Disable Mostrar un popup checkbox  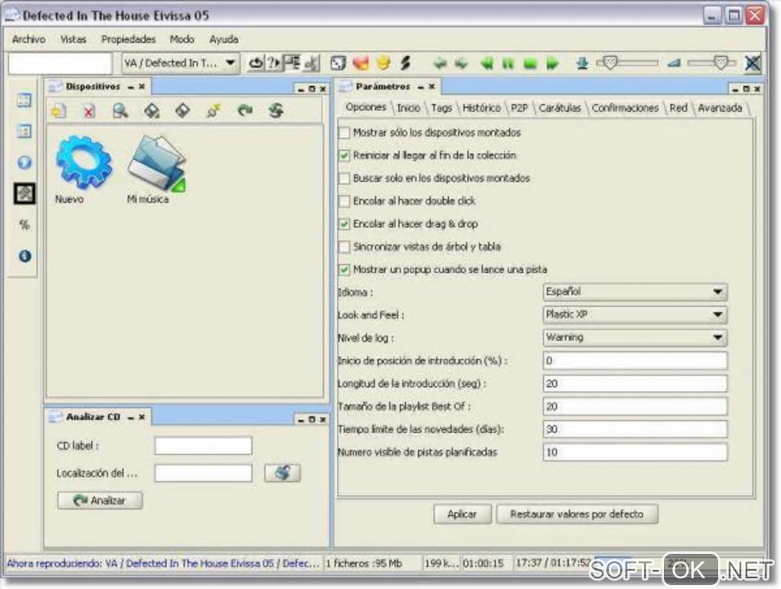(x=345, y=270)
